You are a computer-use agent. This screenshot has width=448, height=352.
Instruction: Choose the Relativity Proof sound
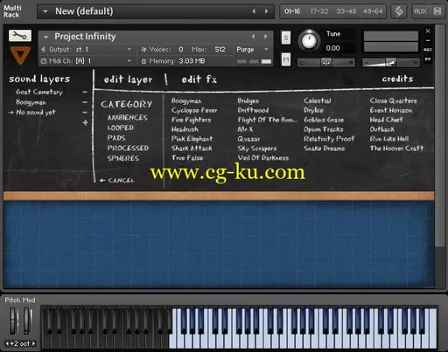tap(329, 139)
